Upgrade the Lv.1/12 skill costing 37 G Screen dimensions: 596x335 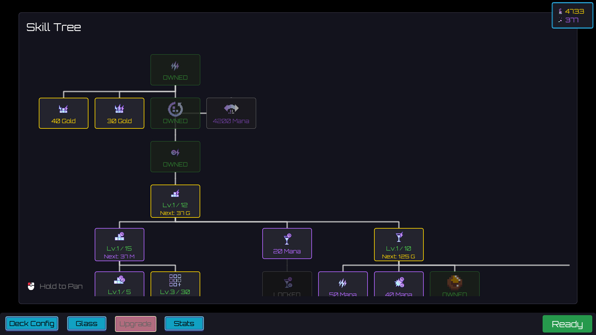click(x=175, y=201)
